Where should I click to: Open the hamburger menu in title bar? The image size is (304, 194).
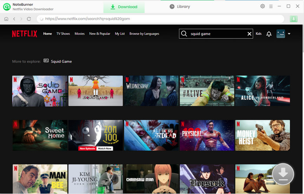271,7
